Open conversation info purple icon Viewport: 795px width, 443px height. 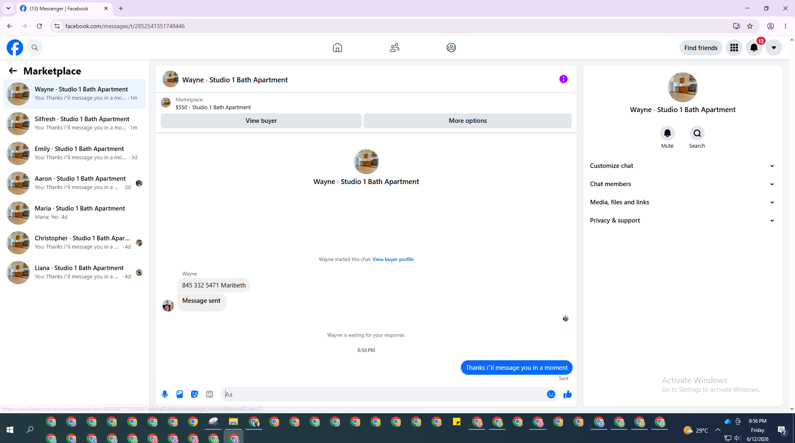pyautogui.click(x=564, y=79)
